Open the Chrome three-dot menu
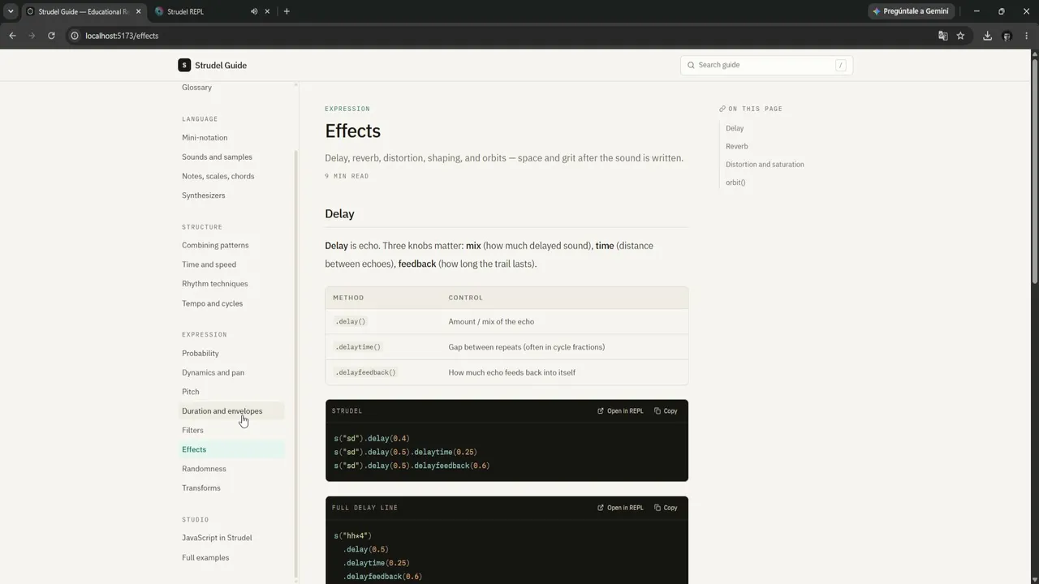 click(1027, 36)
